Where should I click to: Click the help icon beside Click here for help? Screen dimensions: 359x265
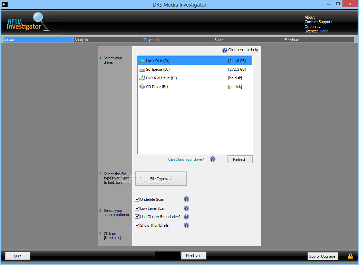click(x=225, y=50)
